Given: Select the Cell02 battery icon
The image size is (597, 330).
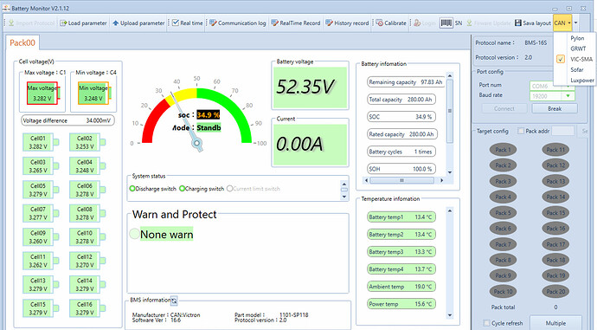Looking at the screenshot, I should 87,142.
